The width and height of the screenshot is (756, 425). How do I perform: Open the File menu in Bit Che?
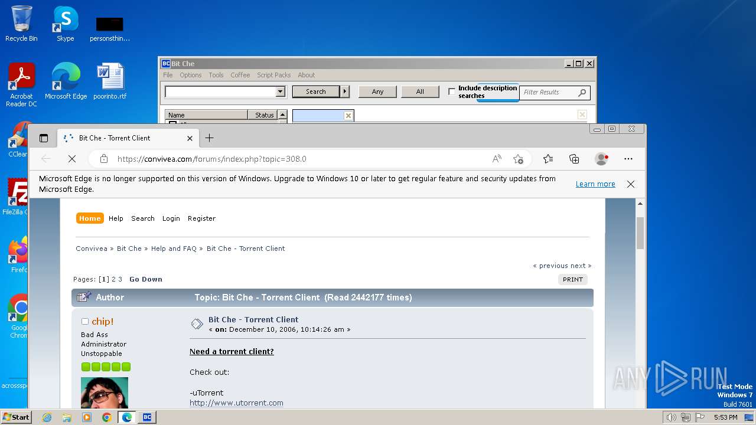pyautogui.click(x=168, y=75)
